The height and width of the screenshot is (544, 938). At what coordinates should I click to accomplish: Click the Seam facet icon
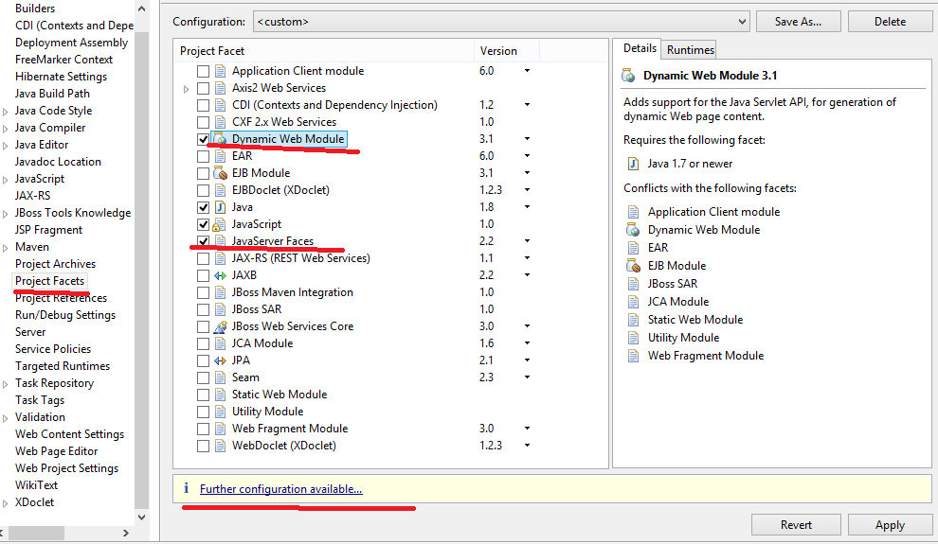coord(221,377)
